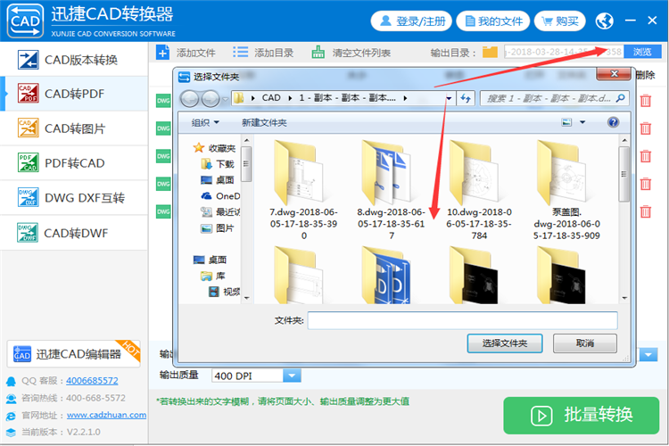This screenshot has width=669, height=446.
Task: Open the partly hidden output dropdown at right
Action: [x=648, y=355]
